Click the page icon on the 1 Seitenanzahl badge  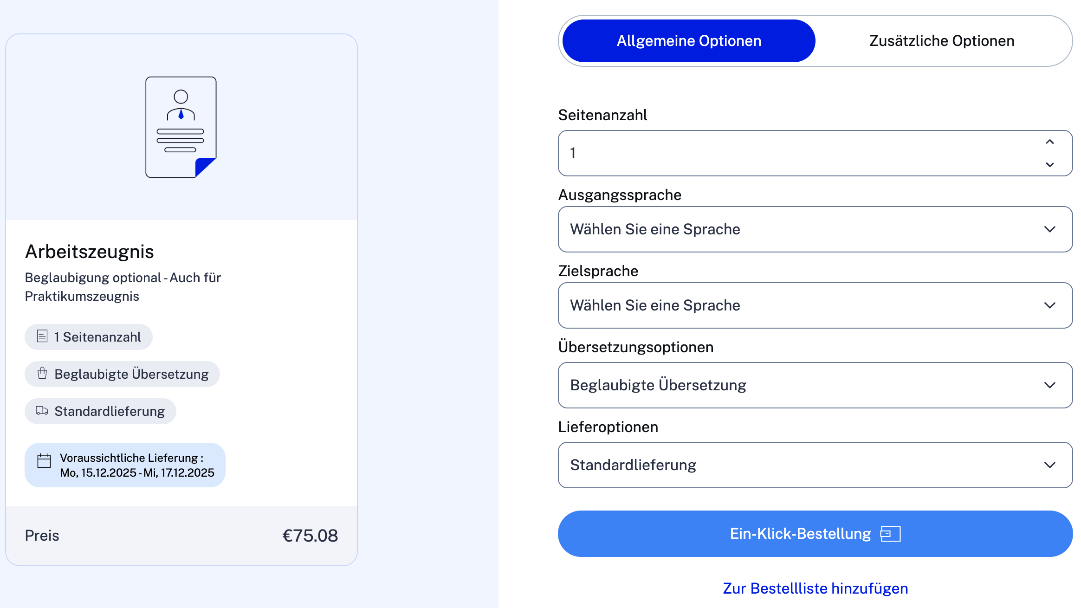click(42, 336)
